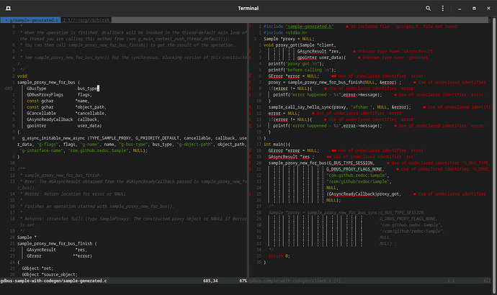Switch to the second tab ending in zsh
Image resolution: width=497 pixels, height=295 pixels.
[x=86, y=20]
